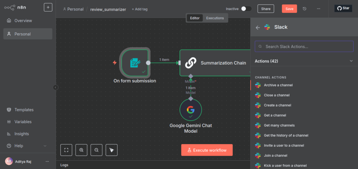Switch to the Executions tab
This screenshot has width=358, height=169.
click(x=215, y=18)
